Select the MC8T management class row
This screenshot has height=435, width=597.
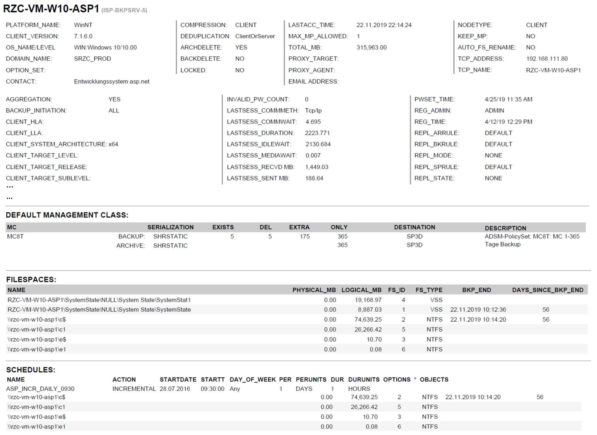tap(15, 236)
